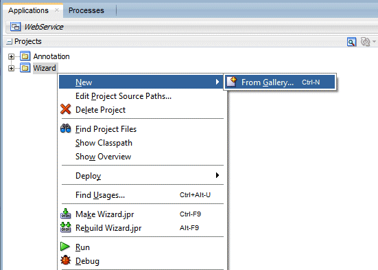Click the Annotation project folder icon
Image resolution: width=378 pixels, height=270 pixels.
(25, 56)
